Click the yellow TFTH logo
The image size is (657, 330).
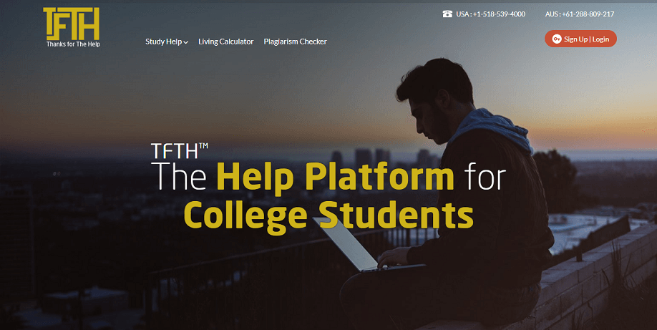click(x=72, y=24)
